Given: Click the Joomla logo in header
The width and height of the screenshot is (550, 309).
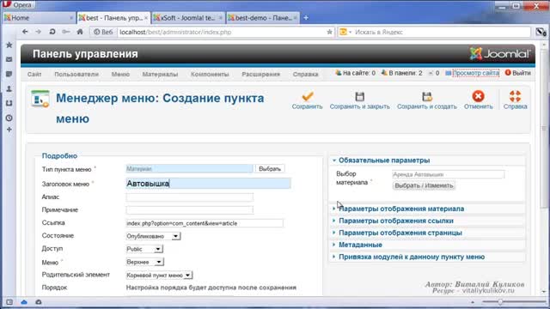Looking at the screenshot, I should (x=500, y=53).
